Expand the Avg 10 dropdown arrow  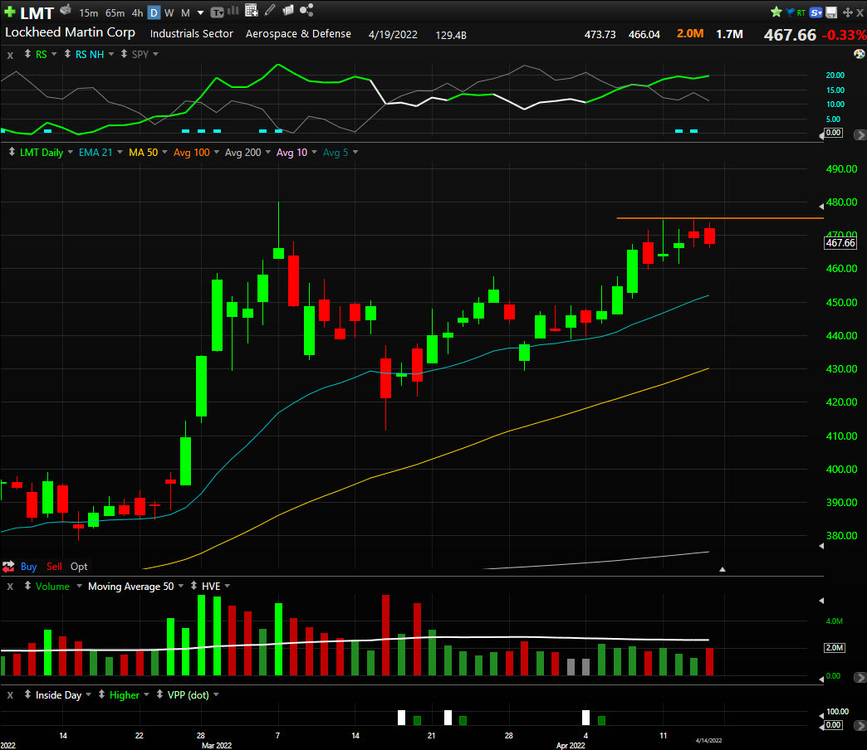[x=314, y=152]
